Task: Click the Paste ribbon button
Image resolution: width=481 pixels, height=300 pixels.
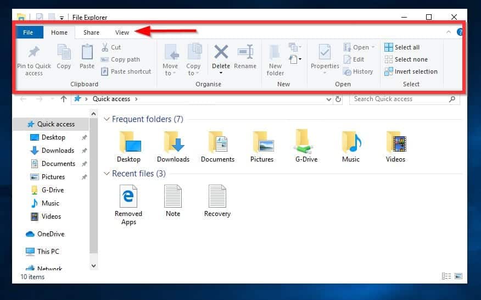Action: click(87, 57)
